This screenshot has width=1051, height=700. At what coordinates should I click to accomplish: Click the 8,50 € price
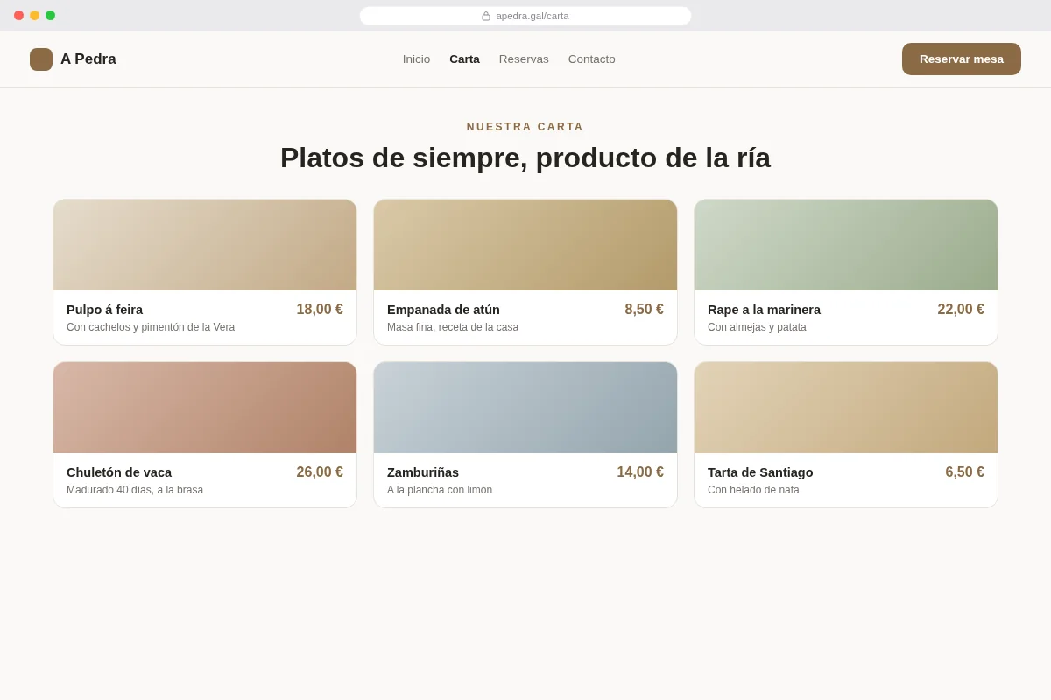click(644, 310)
